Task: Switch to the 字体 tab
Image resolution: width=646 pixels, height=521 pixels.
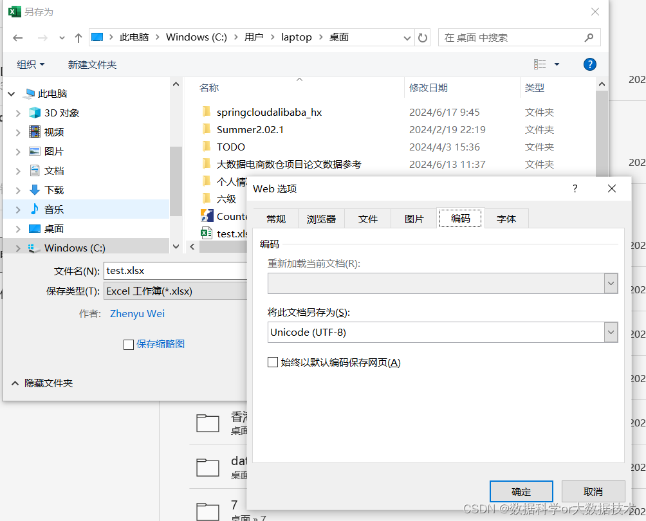Action: click(506, 218)
